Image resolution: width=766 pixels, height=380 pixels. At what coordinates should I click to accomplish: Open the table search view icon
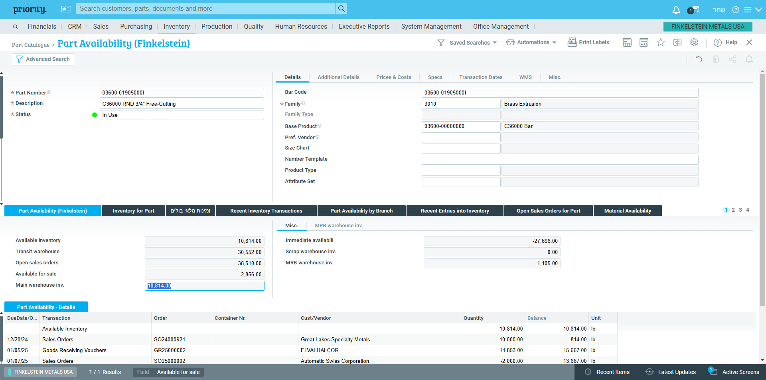[x=644, y=42]
